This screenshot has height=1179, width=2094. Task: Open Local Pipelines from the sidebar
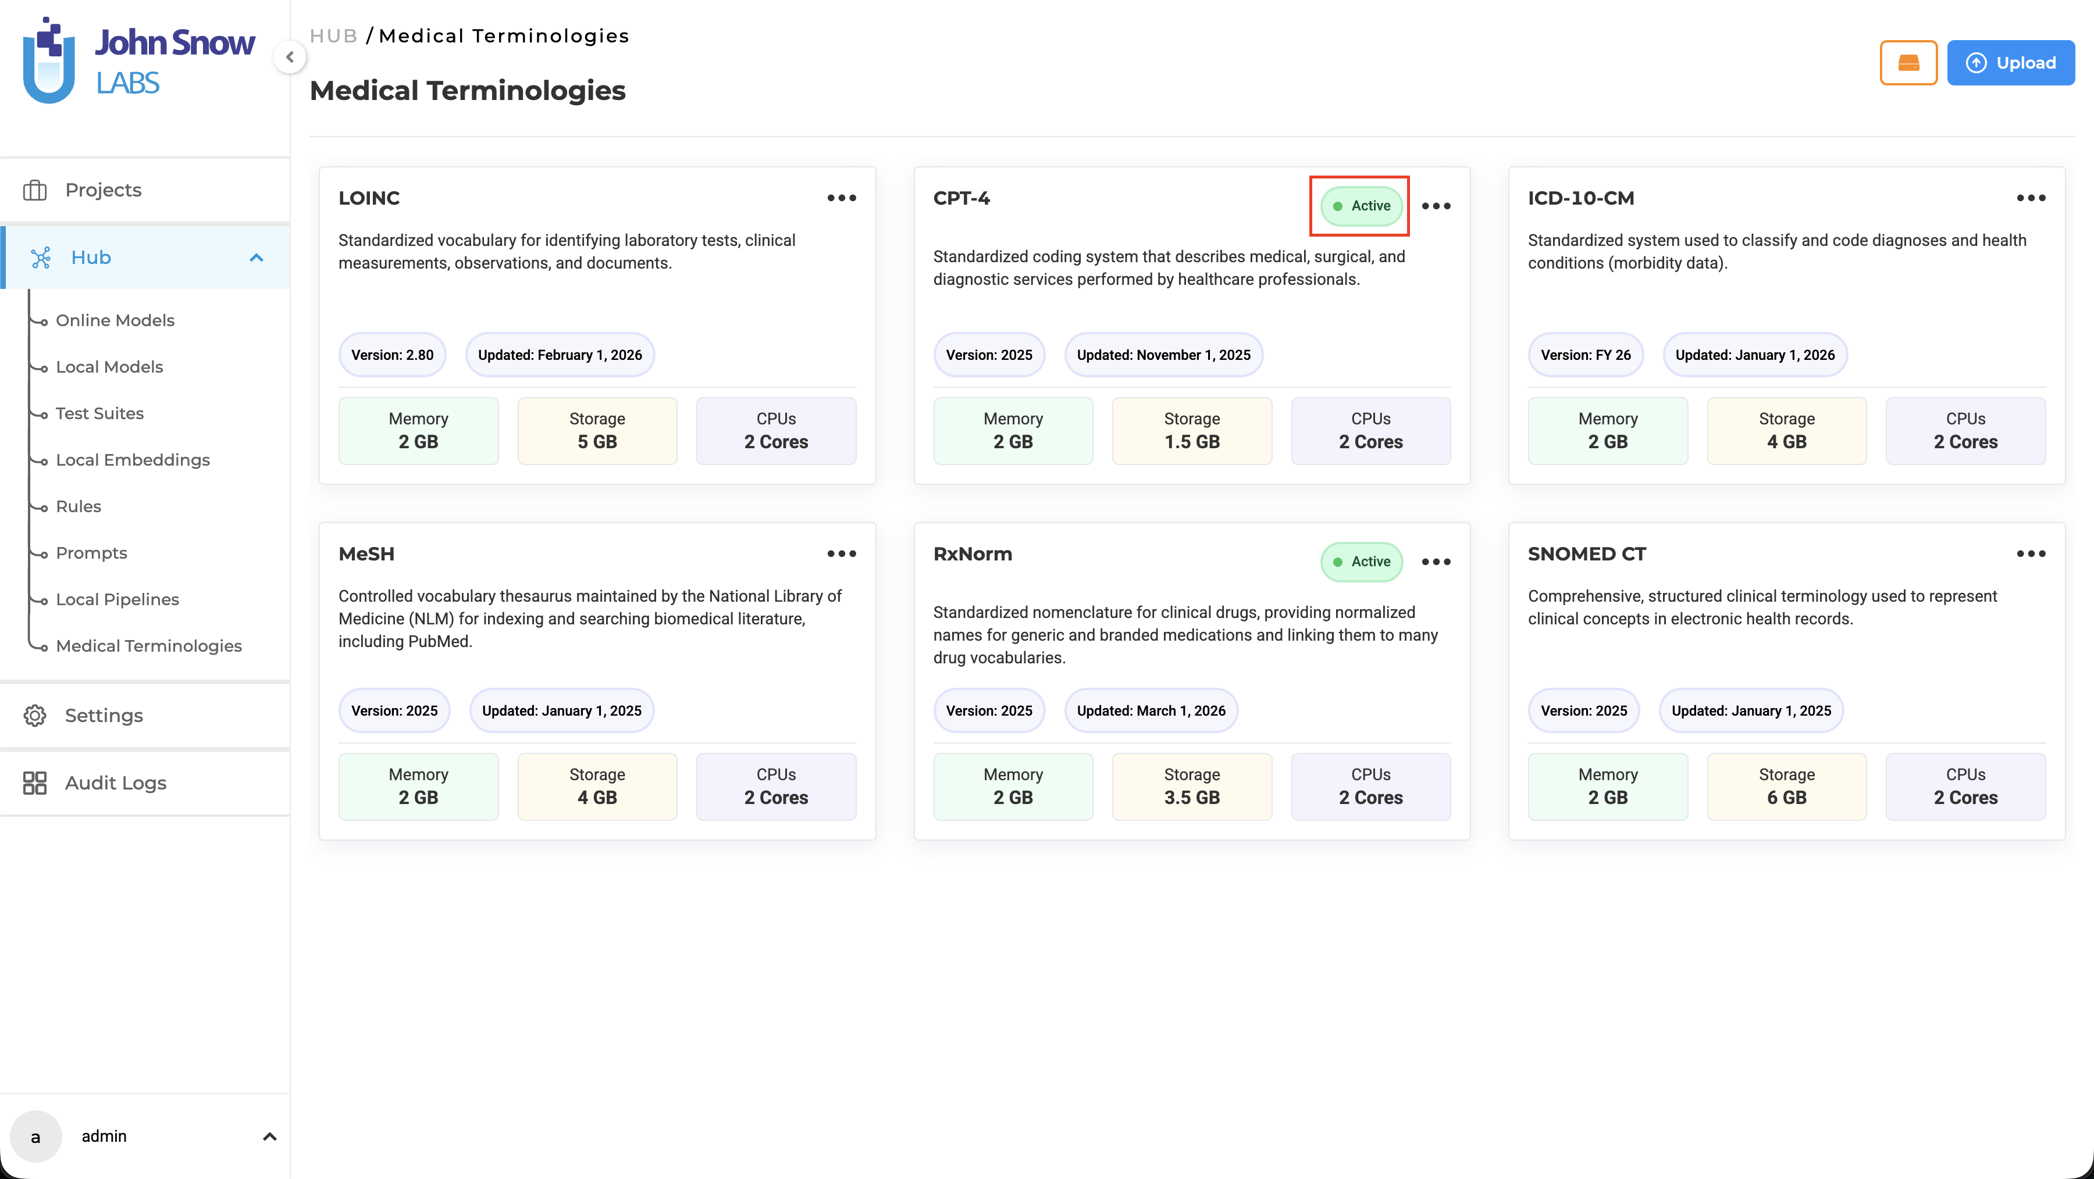tap(117, 599)
